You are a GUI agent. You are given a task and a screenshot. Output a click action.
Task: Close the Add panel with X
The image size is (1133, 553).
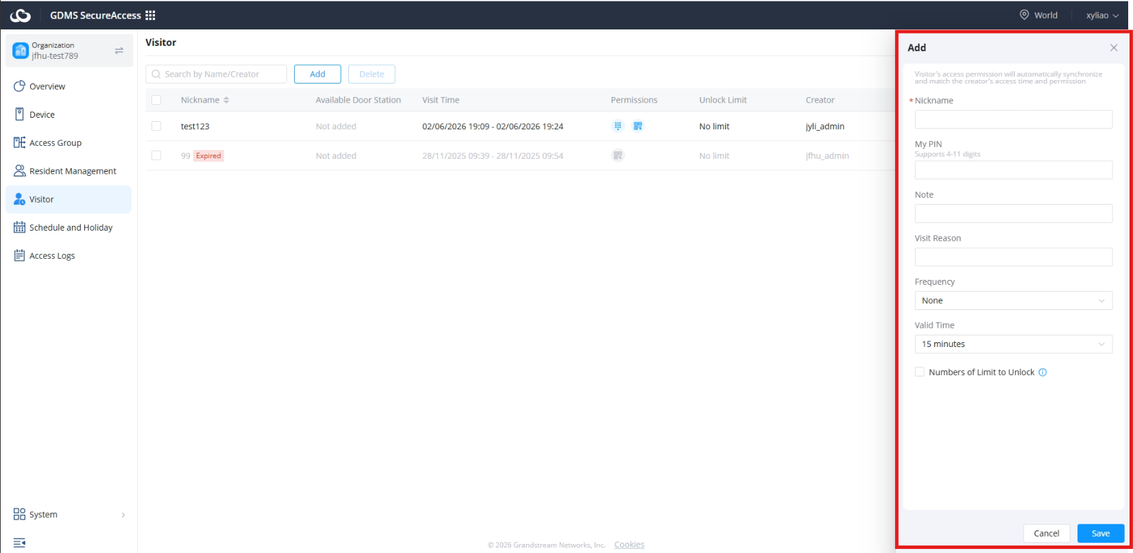click(1114, 48)
